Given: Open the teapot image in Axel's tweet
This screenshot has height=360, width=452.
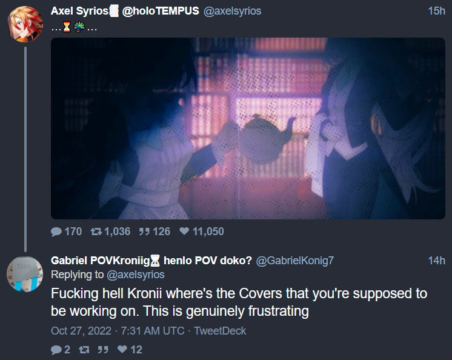Looking at the screenshot, I should tap(248, 128).
